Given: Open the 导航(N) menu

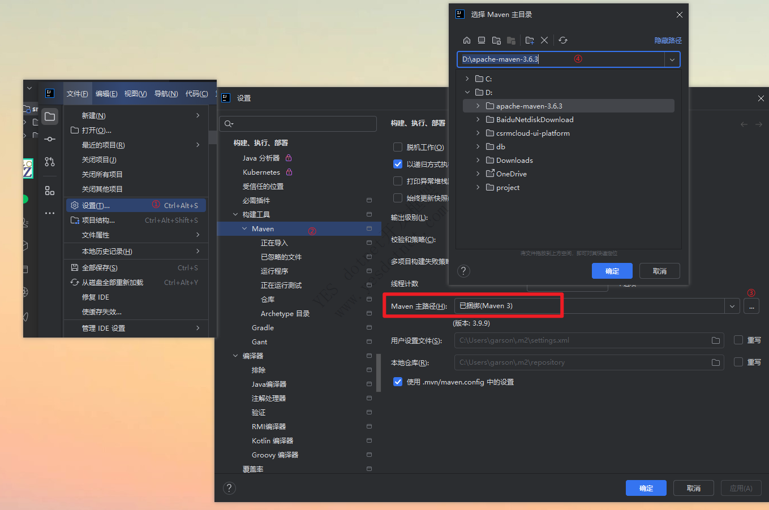Looking at the screenshot, I should [166, 94].
